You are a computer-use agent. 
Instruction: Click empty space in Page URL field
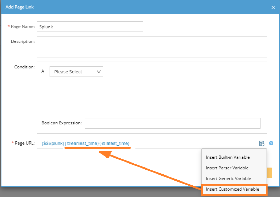pos(193,143)
